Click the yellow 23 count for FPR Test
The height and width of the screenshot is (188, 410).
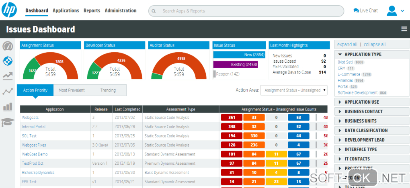tap(276, 182)
